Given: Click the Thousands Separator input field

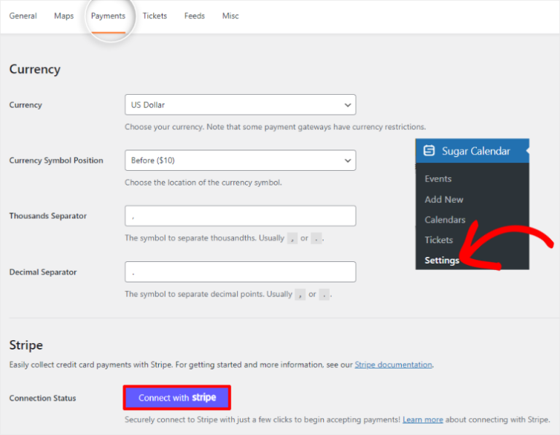Looking at the screenshot, I should click(240, 216).
